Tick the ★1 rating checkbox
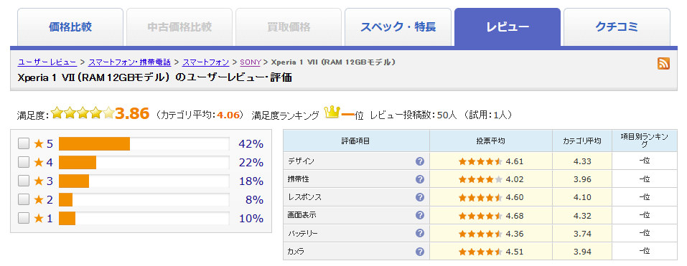Viewport: 687px width, 266px height. point(24,218)
